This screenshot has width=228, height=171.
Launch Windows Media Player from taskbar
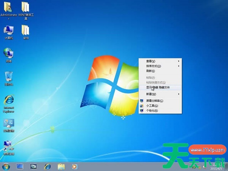(74, 166)
